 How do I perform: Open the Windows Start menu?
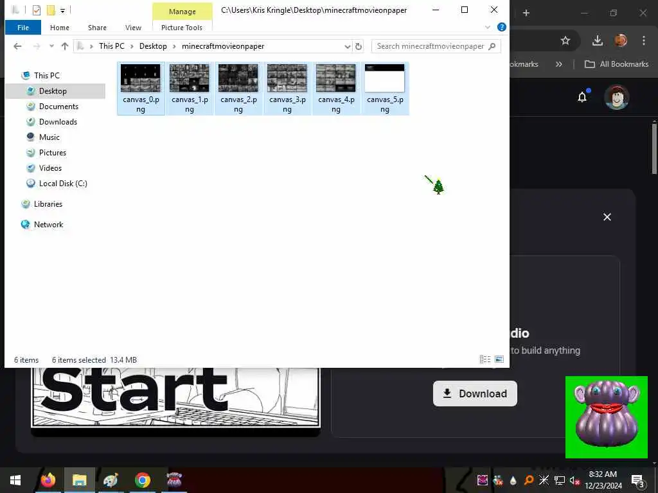coord(15,480)
